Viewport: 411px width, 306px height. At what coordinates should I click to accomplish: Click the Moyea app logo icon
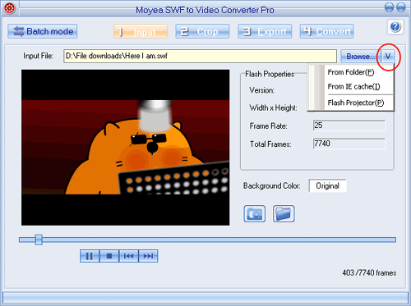pos(9,8)
